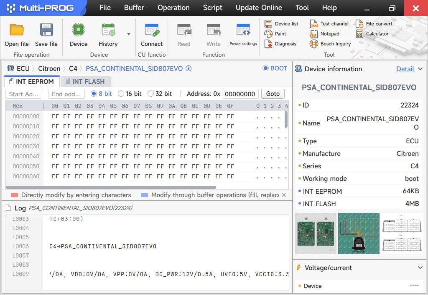Open the Help menu
This screenshot has height=295, width=428.
pos(329,7)
